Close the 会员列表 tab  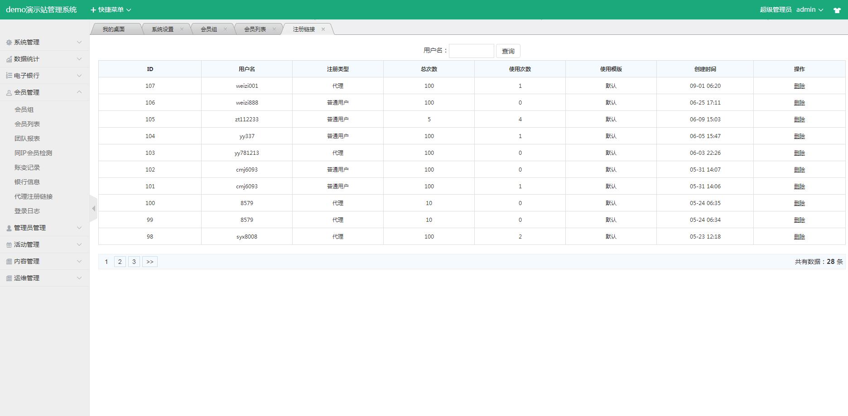(274, 29)
